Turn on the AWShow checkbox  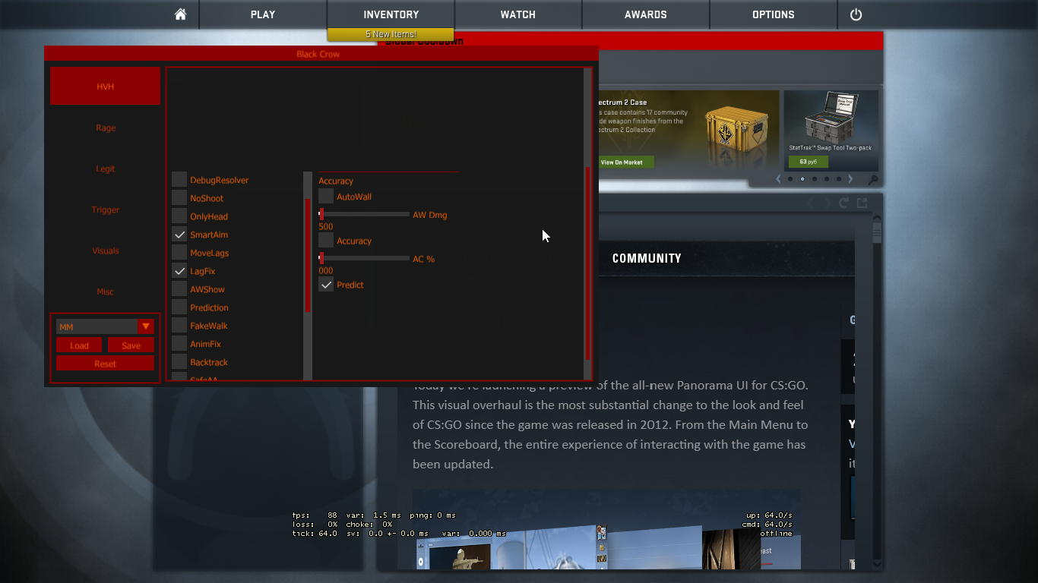pyautogui.click(x=179, y=289)
